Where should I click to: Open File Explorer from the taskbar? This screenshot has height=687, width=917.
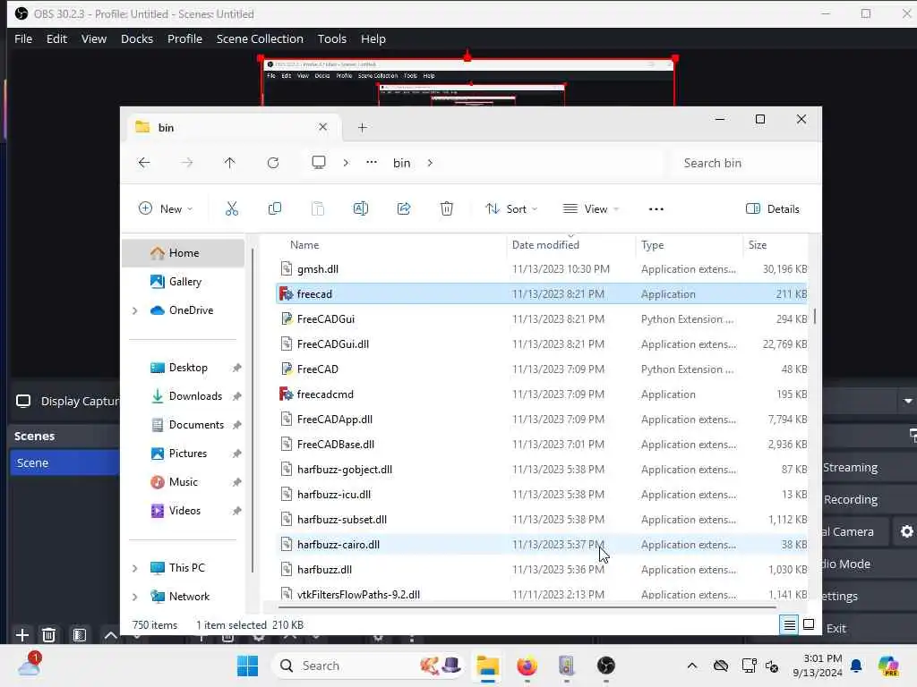[x=487, y=666]
